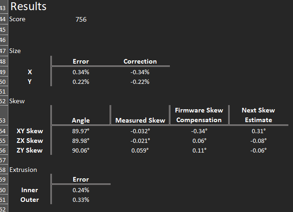The image size is (293, 212).
Task: Select the ZX Skew row label
Action: click(x=30, y=141)
